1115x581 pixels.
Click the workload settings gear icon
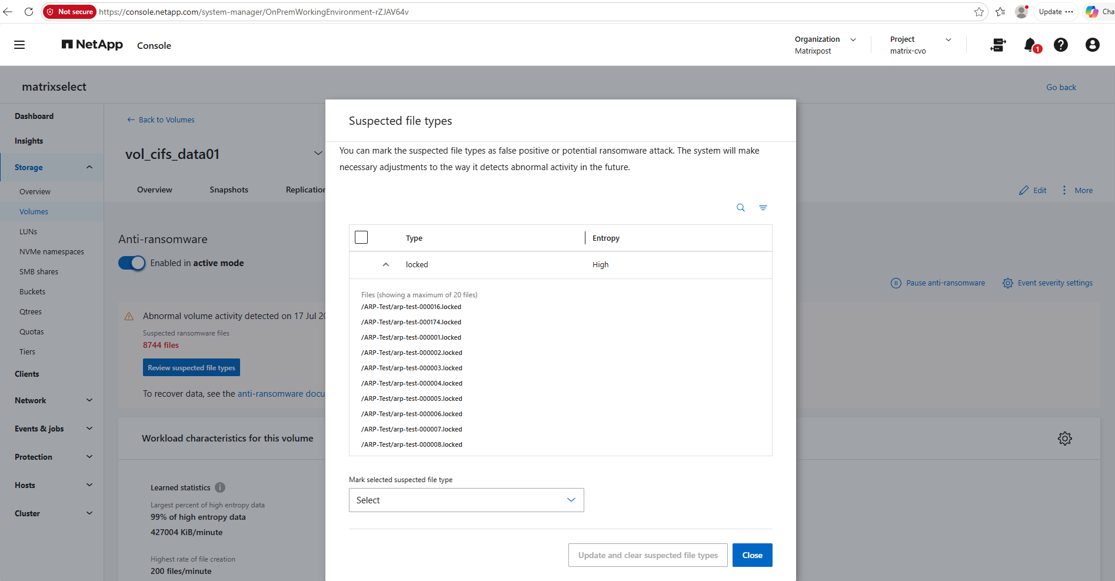1065,439
